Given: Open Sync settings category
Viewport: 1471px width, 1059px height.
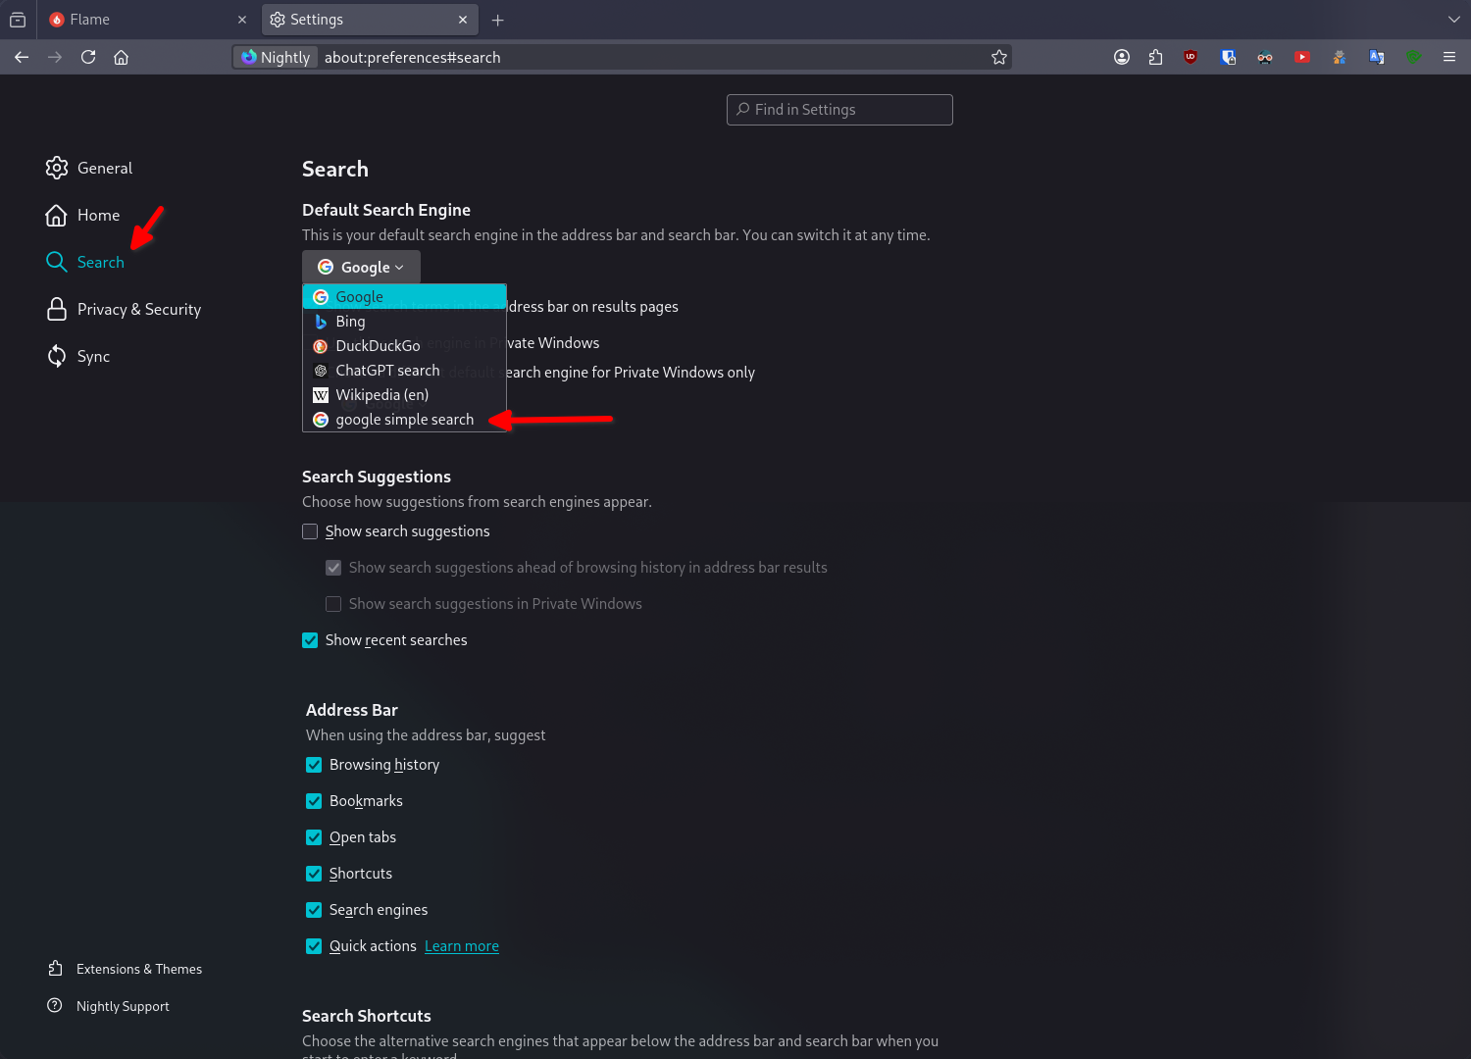Looking at the screenshot, I should [78, 356].
